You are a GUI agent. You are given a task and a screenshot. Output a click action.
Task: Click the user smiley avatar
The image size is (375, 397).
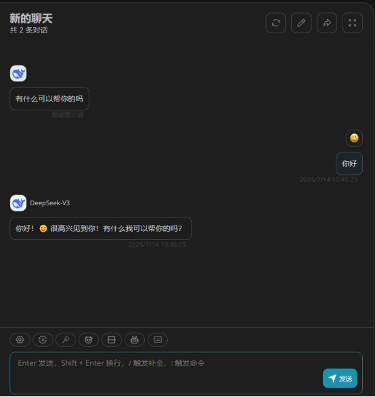[354, 138]
